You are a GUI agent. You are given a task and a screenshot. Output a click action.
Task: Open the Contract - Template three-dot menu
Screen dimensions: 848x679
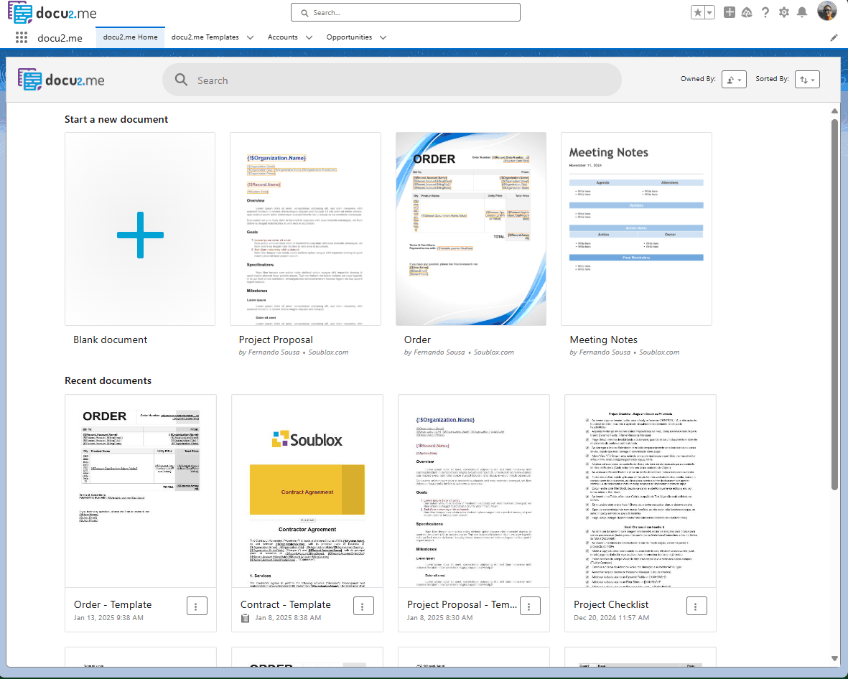coord(363,606)
